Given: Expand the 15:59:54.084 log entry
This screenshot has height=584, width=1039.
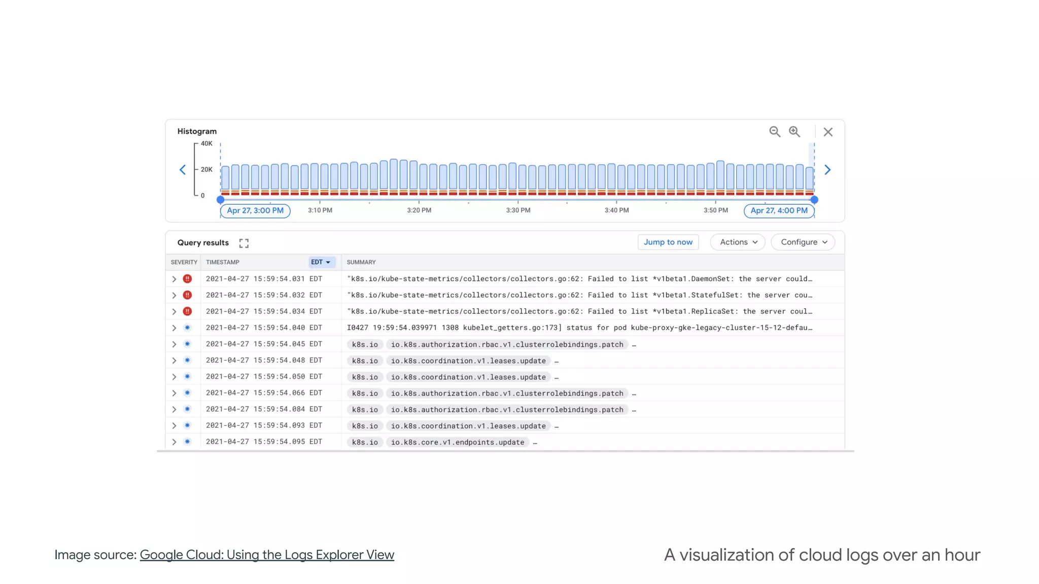Looking at the screenshot, I should click(174, 409).
